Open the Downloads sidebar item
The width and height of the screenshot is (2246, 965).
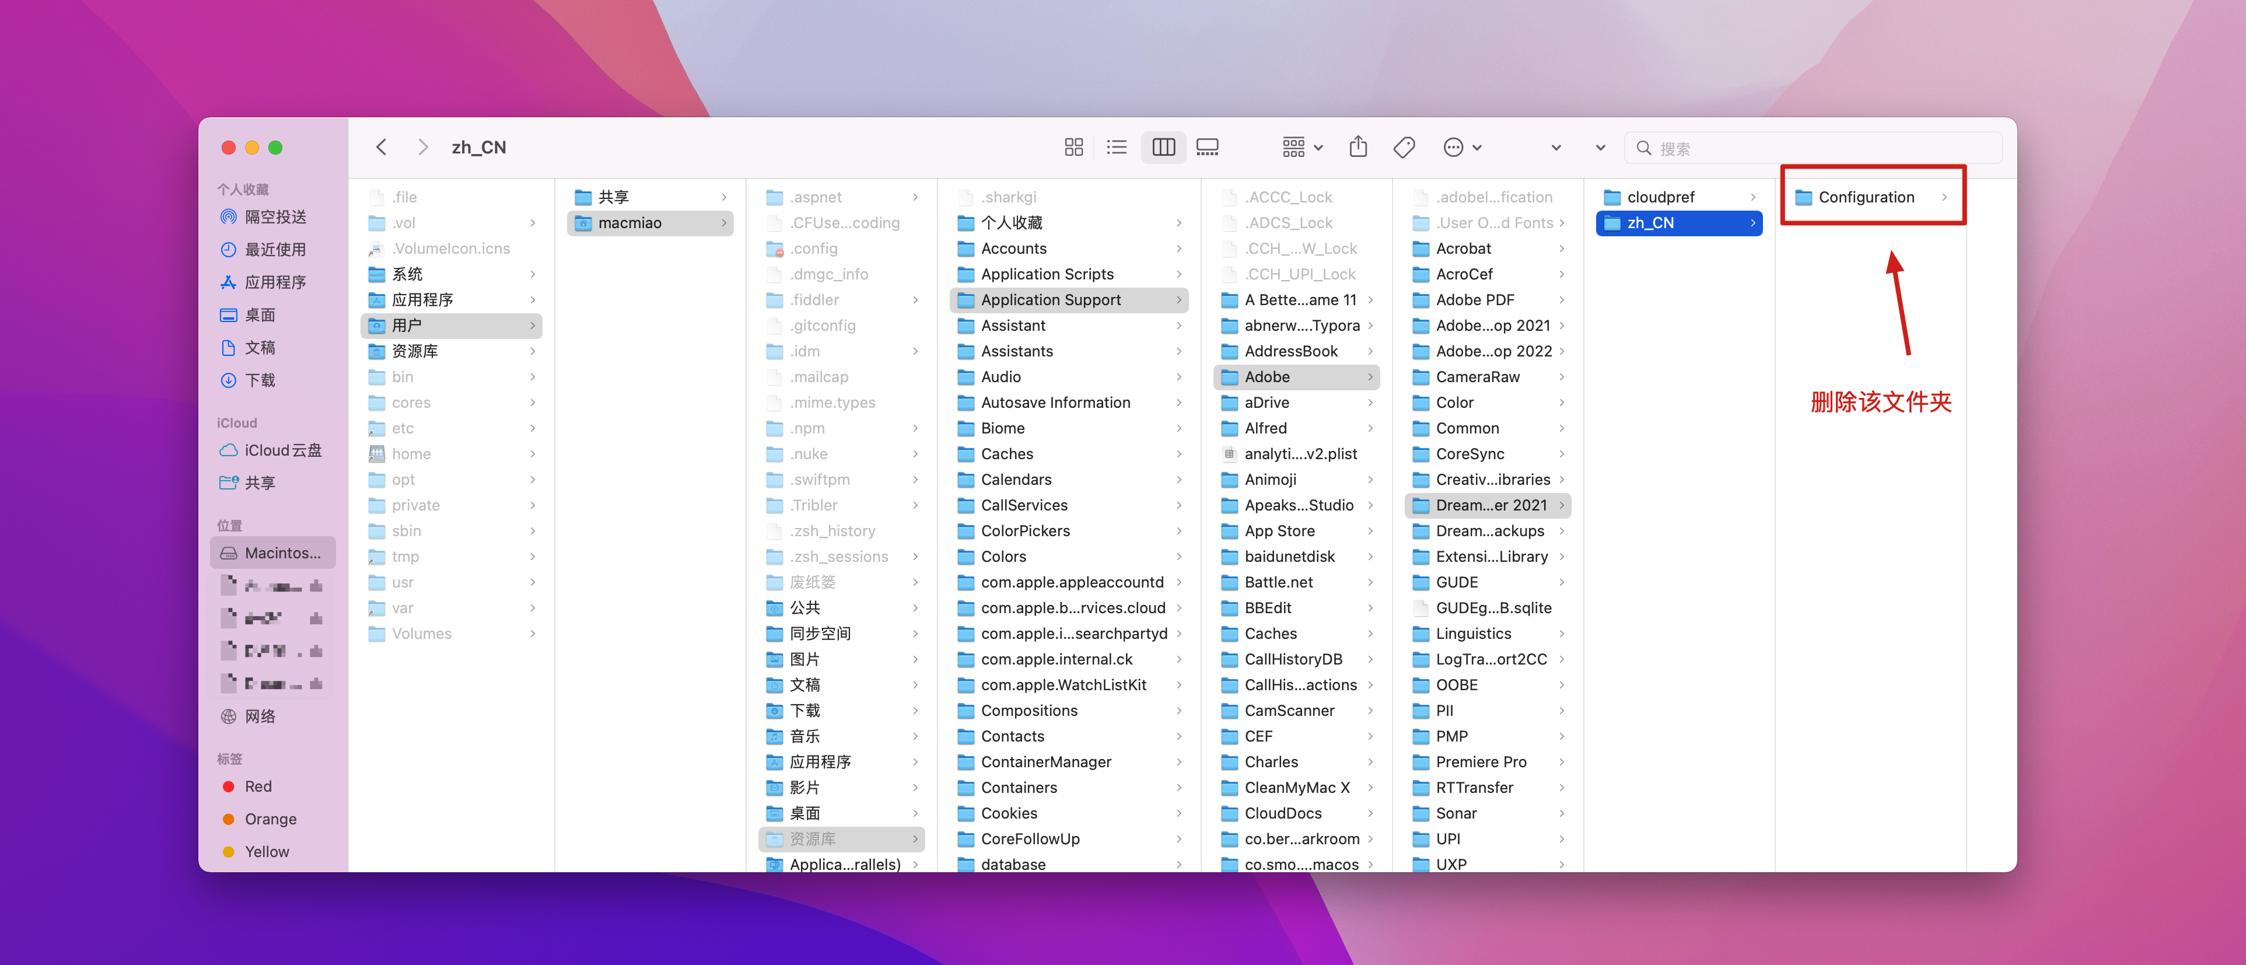[260, 380]
